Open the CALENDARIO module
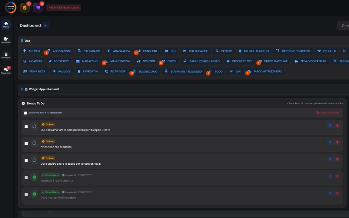Image resolution: width=349 pixels, height=218 pixels. (89, 51)
